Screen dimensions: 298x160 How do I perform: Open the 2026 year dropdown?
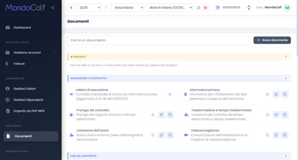click(88, 7)
